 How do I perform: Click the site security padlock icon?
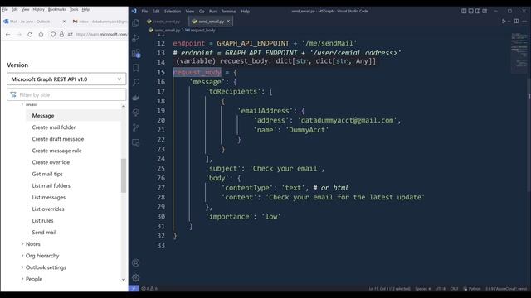click(61, 34)
